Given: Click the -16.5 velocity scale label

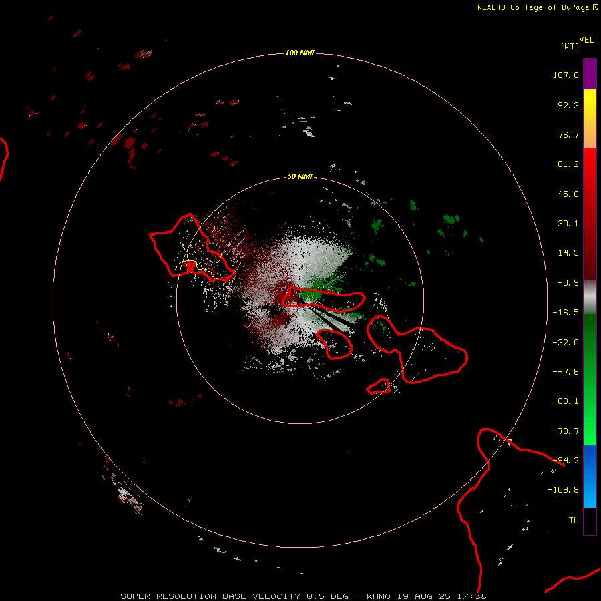Looking at the screenshot, I should [x=566, y=313].
